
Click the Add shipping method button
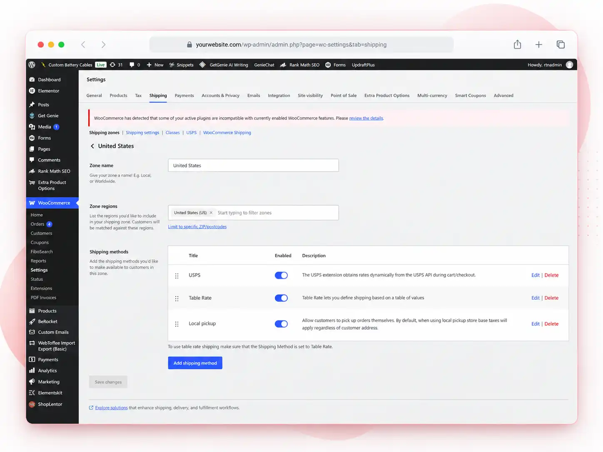tap(195, 363)
